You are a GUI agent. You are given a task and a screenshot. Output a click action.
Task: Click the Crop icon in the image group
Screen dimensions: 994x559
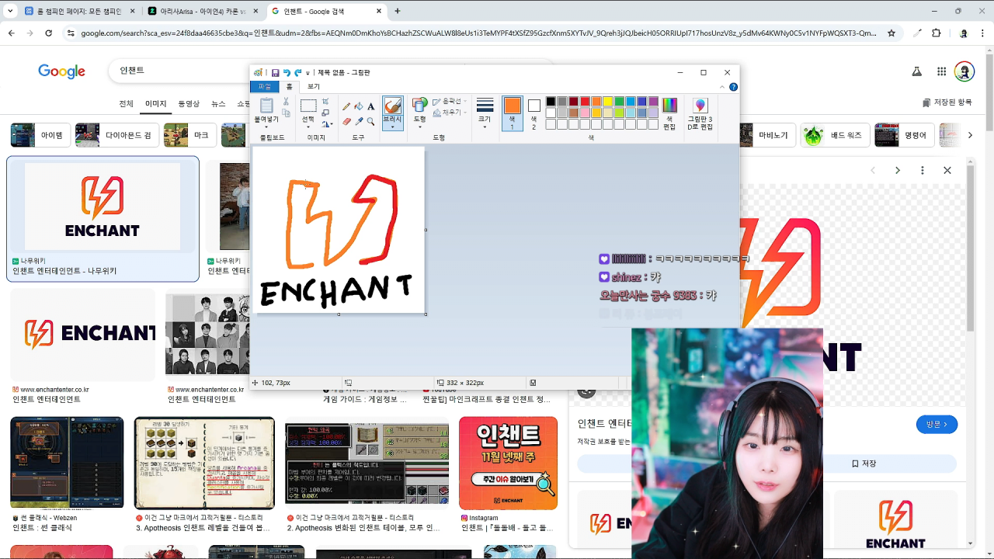pos(325,102)
